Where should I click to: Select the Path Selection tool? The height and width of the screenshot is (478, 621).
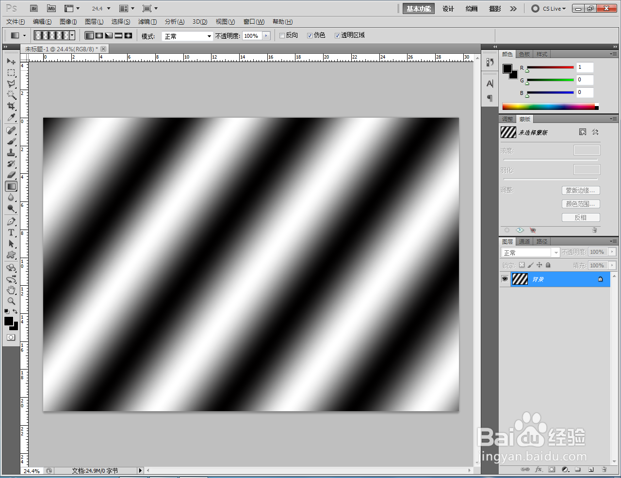(11, 244)
